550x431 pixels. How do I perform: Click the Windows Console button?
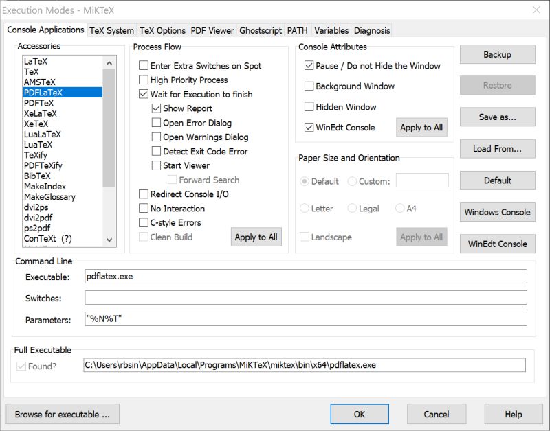click(497, 212)
